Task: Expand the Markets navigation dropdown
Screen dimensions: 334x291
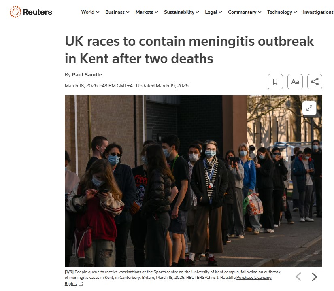Action: (x=147, y=12)
